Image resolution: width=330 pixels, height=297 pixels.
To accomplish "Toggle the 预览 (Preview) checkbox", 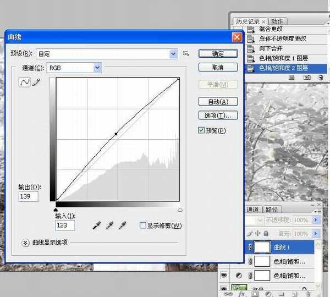I will pos(201,130).
